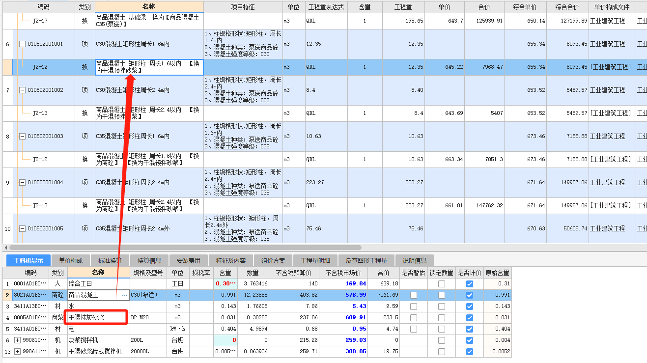Click the horizontal scrollbar left arrow
Screen dimensions: 647x363
click(5, 248)
